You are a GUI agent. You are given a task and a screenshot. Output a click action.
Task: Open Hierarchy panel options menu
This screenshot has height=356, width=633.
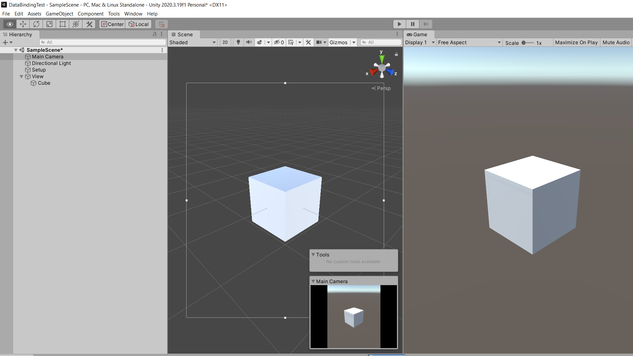click(x=162, y=34)
